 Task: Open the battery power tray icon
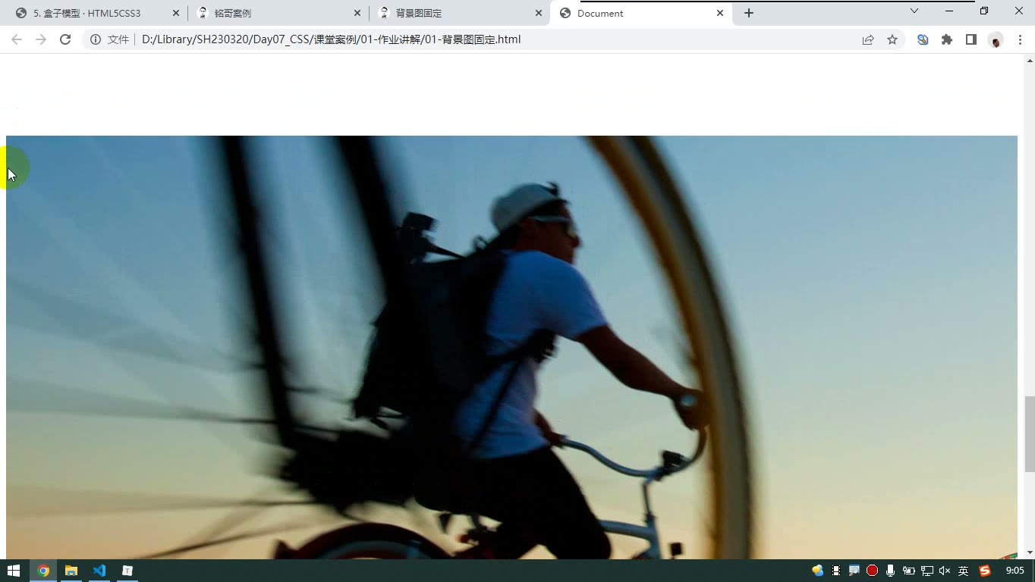coord(908,571)
